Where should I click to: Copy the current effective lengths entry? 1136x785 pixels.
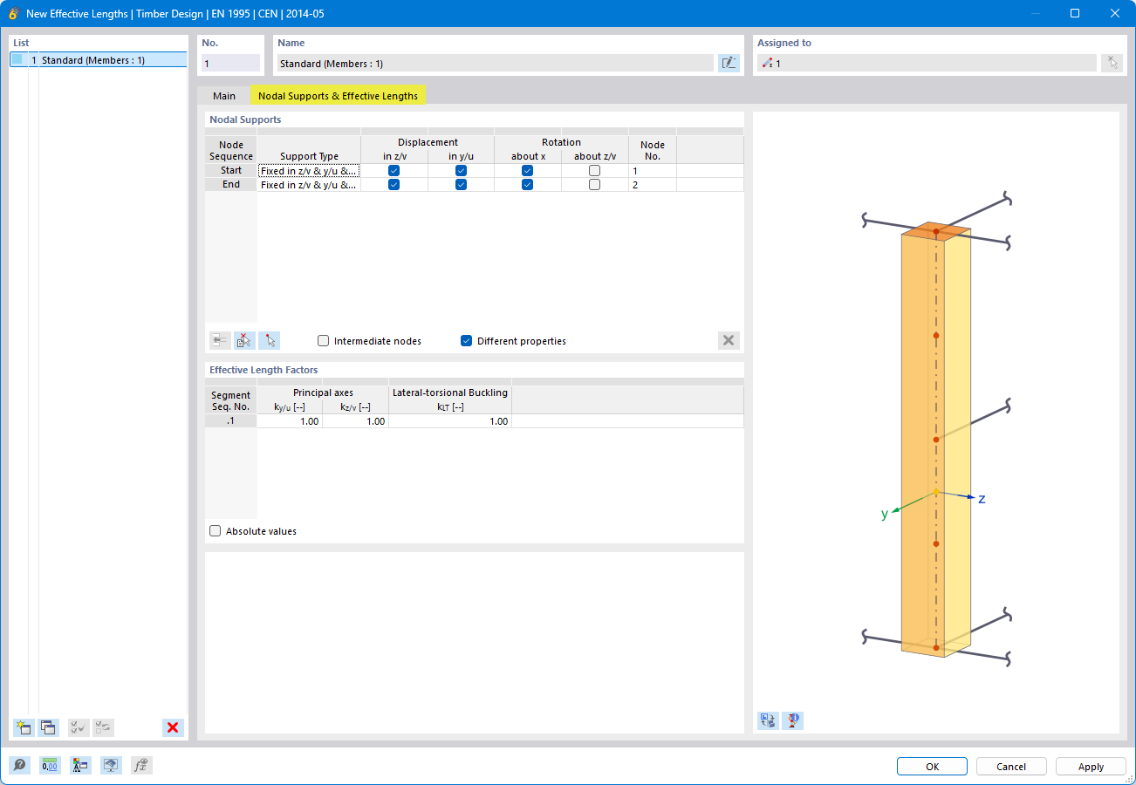(x=48, y=727)
